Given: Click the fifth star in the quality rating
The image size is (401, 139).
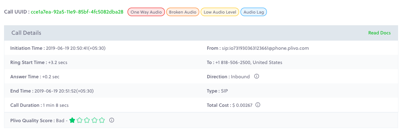Looking at the screenshot, I should point(102,120).
